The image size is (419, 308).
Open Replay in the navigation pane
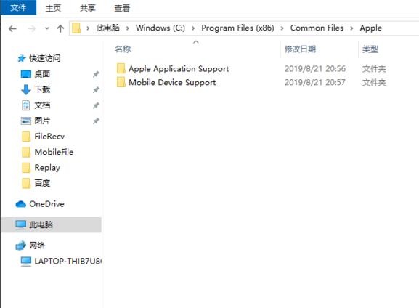click(x=47, y=168)
